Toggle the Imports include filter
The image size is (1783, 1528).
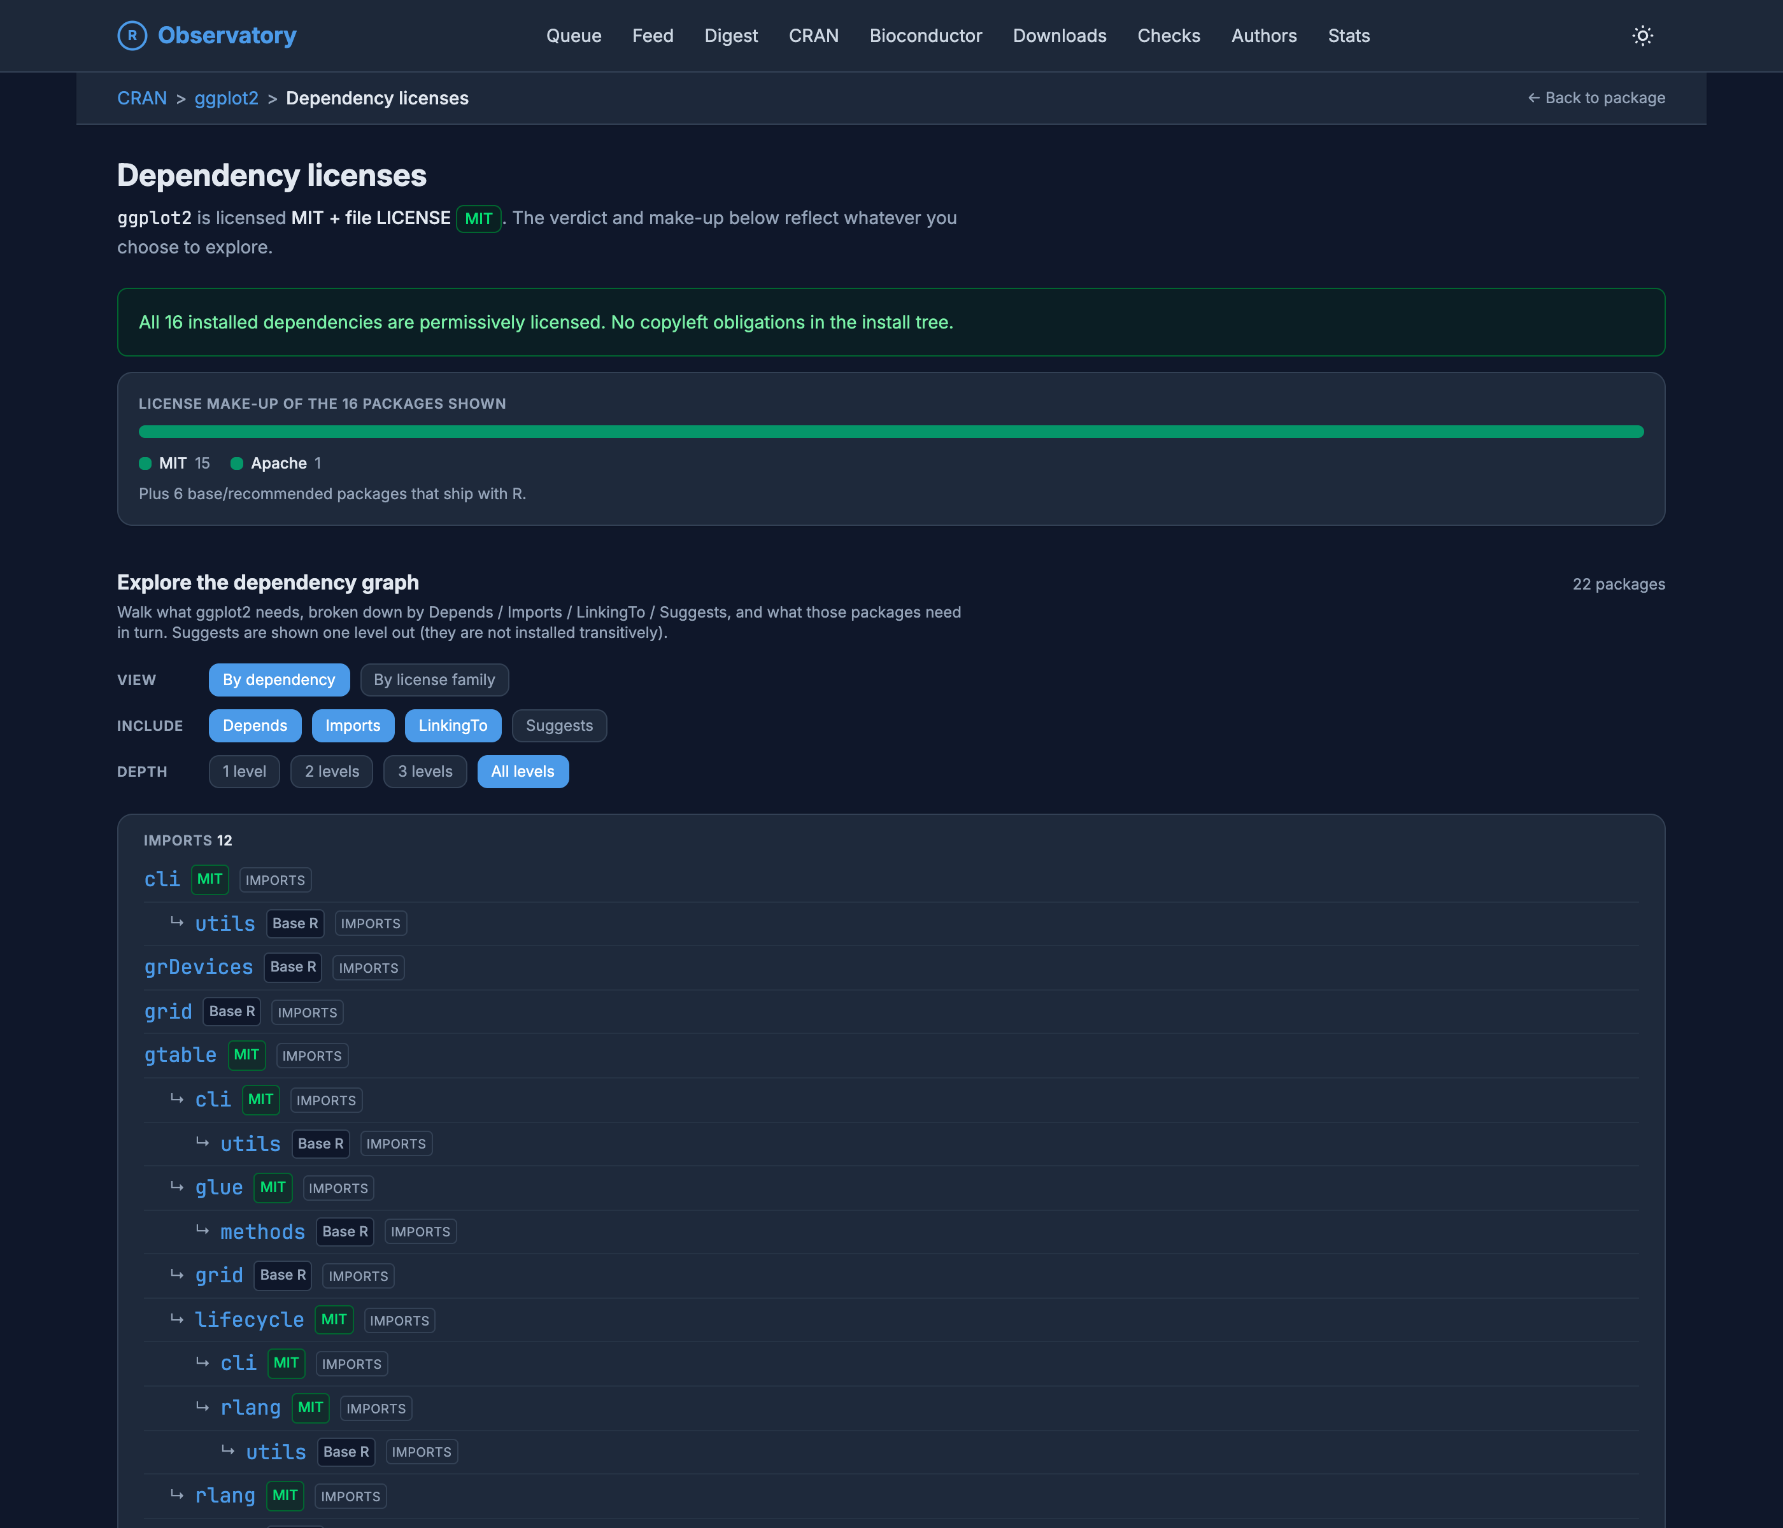coord(353,725)
